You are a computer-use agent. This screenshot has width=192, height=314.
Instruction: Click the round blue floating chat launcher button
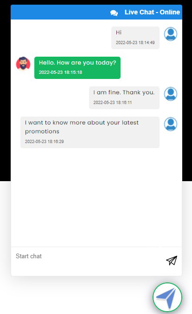click(x=167, y=297)
